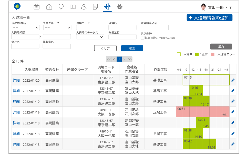Open the site information home icon
This screenshot has height=154, width=246.
49,7
